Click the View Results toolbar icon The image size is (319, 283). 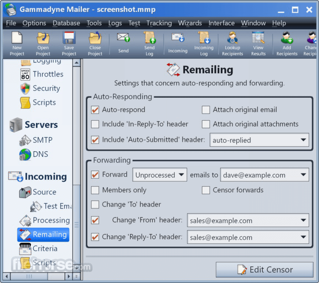[258, 44]
